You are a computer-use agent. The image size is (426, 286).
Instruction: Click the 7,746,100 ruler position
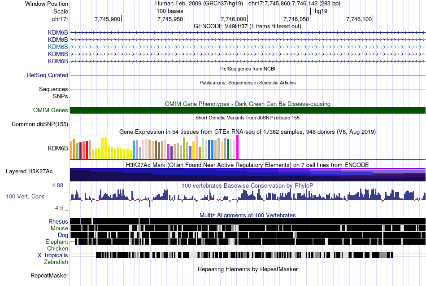point(359,19)
